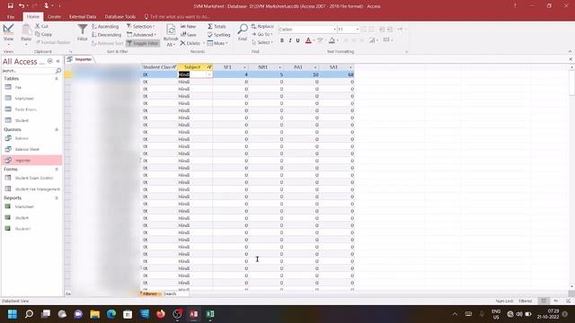The height and width of the screenshot is (323, 575).
Task: Open the Marksheet report
Action: [24, 207]
